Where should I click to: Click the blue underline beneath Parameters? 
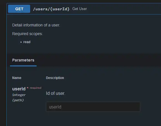click(23, 66)
